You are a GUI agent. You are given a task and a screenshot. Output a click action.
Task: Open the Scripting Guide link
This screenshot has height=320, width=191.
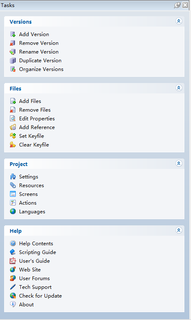point(37,252)
